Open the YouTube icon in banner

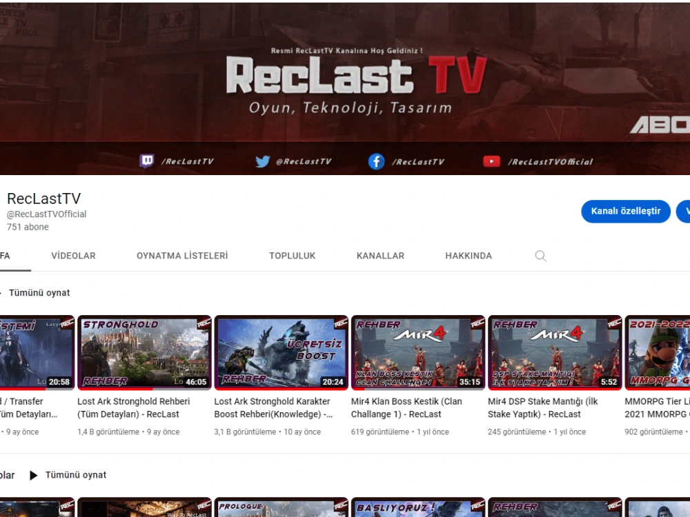[491, 161]
